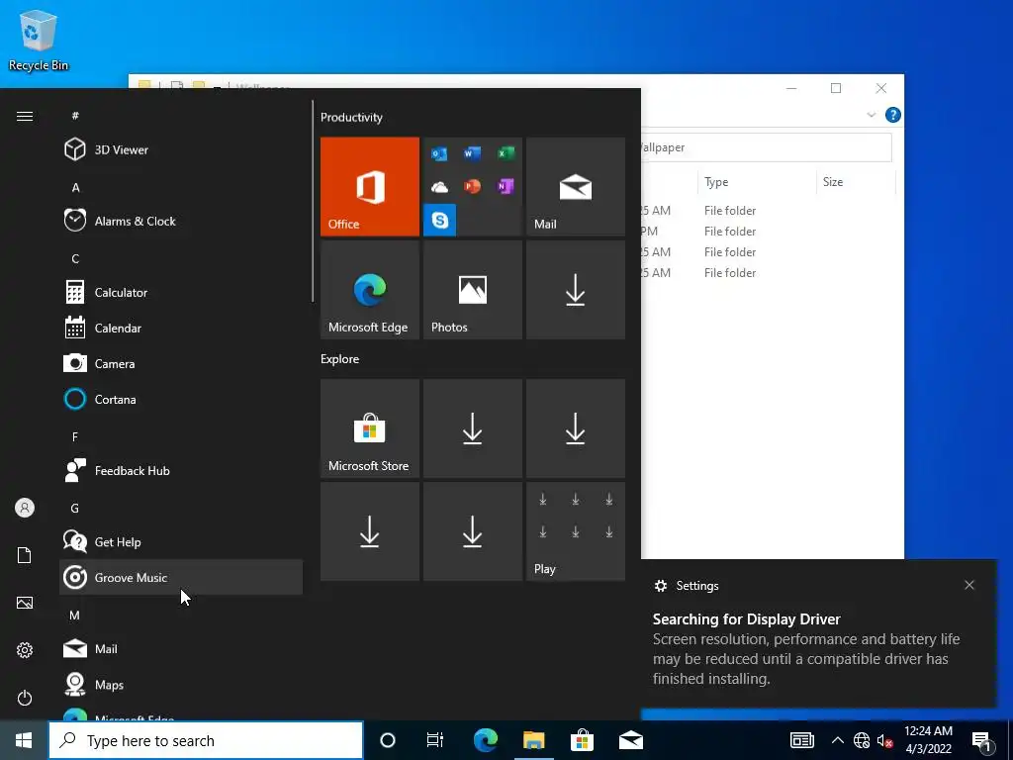Launch Get Help app

(x=181, y=541)
